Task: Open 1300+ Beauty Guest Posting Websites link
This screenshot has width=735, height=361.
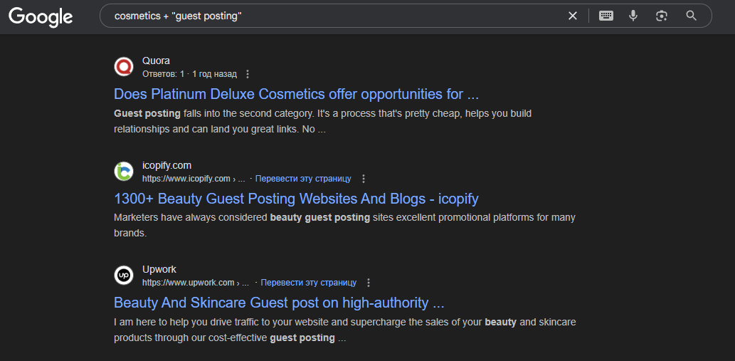Action: click(296, 199)
